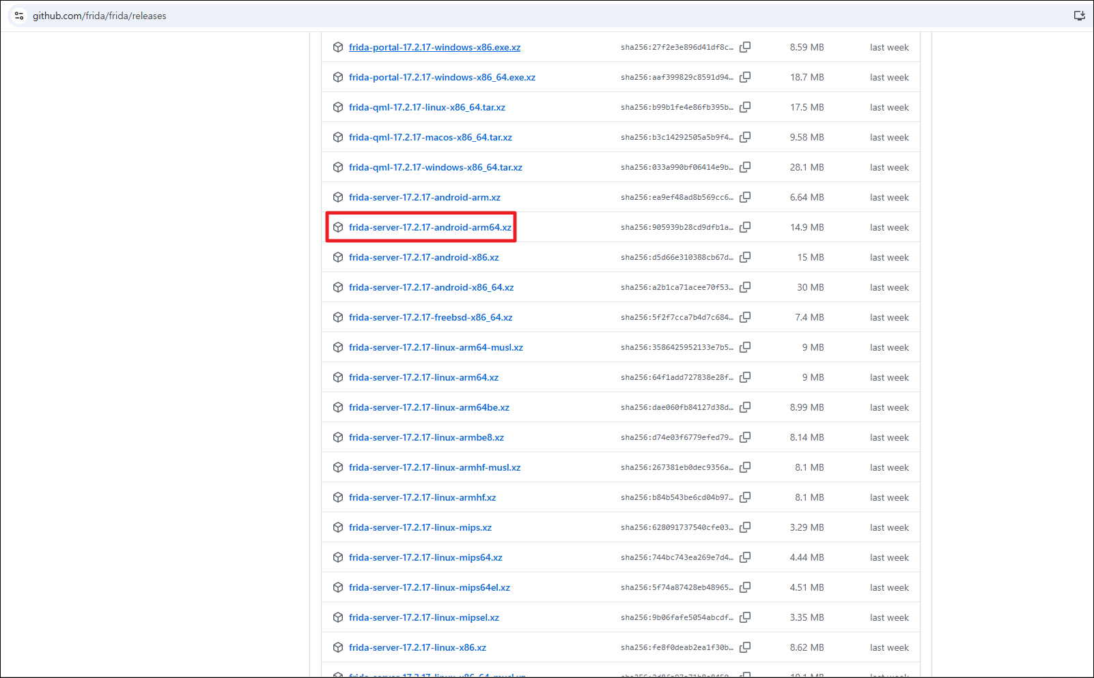Download frida-server-17.2.17-linux-mipsel.xz
The image size is (1094, 678).
(x=424, y=617)
